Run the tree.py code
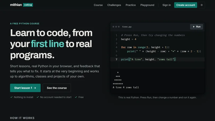This screenshot has height=121, width=215. coord(197,27)
